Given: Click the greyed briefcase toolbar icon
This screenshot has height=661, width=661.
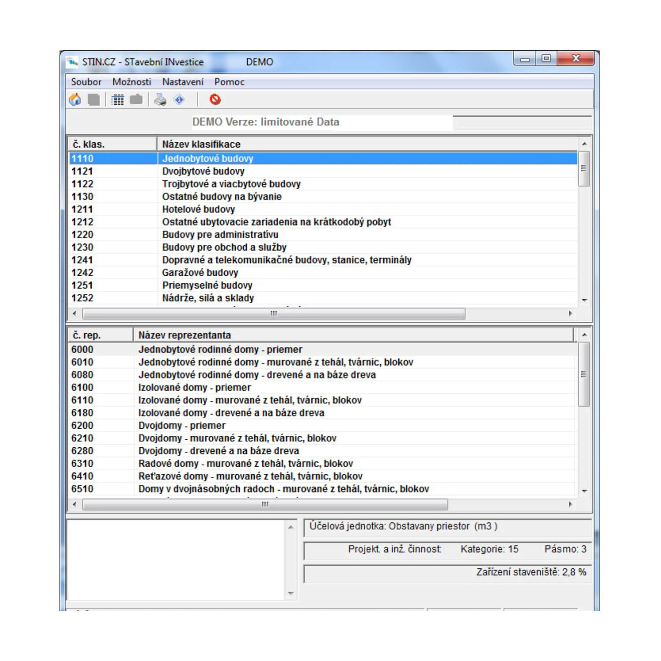Looking at the screenshot, I should click(136, 100).
